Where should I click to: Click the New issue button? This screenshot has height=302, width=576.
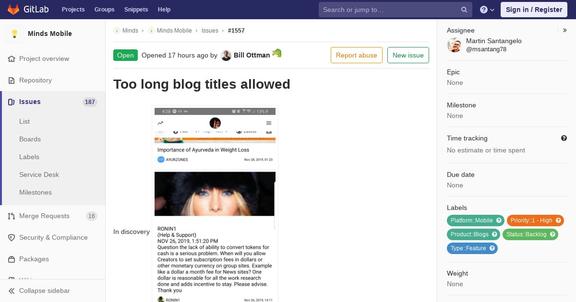pyautogui.click(x=408, y=55)
